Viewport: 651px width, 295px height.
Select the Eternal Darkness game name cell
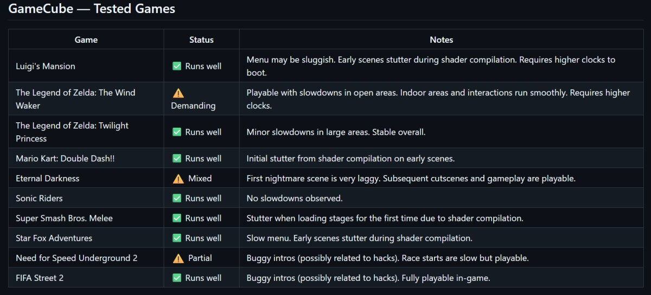coord(48,179)
